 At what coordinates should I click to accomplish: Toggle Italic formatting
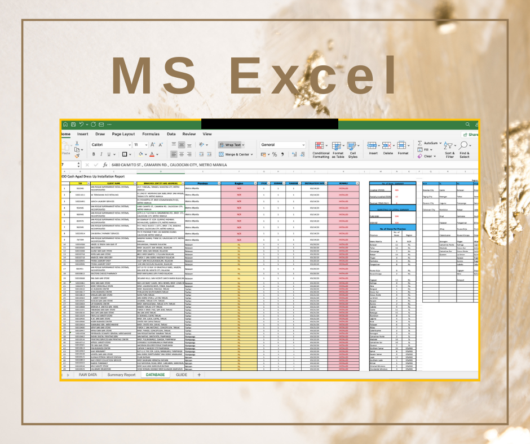[101, 154]
